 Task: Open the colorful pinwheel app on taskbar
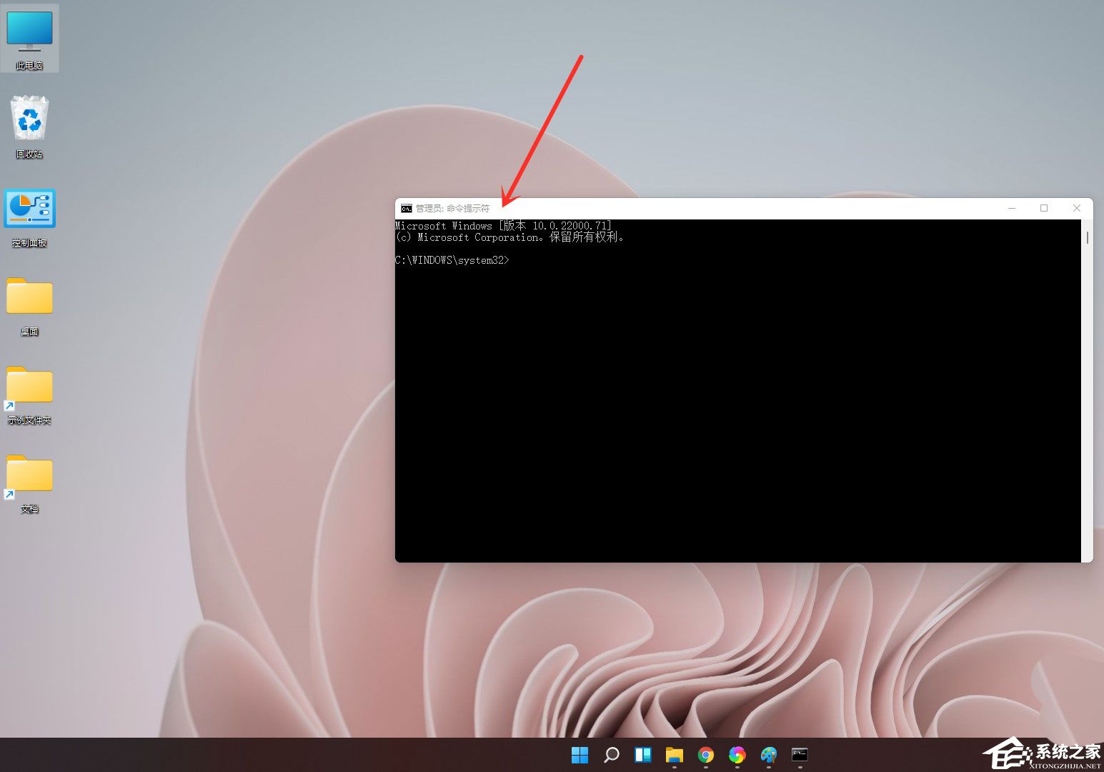coord(737,755)
